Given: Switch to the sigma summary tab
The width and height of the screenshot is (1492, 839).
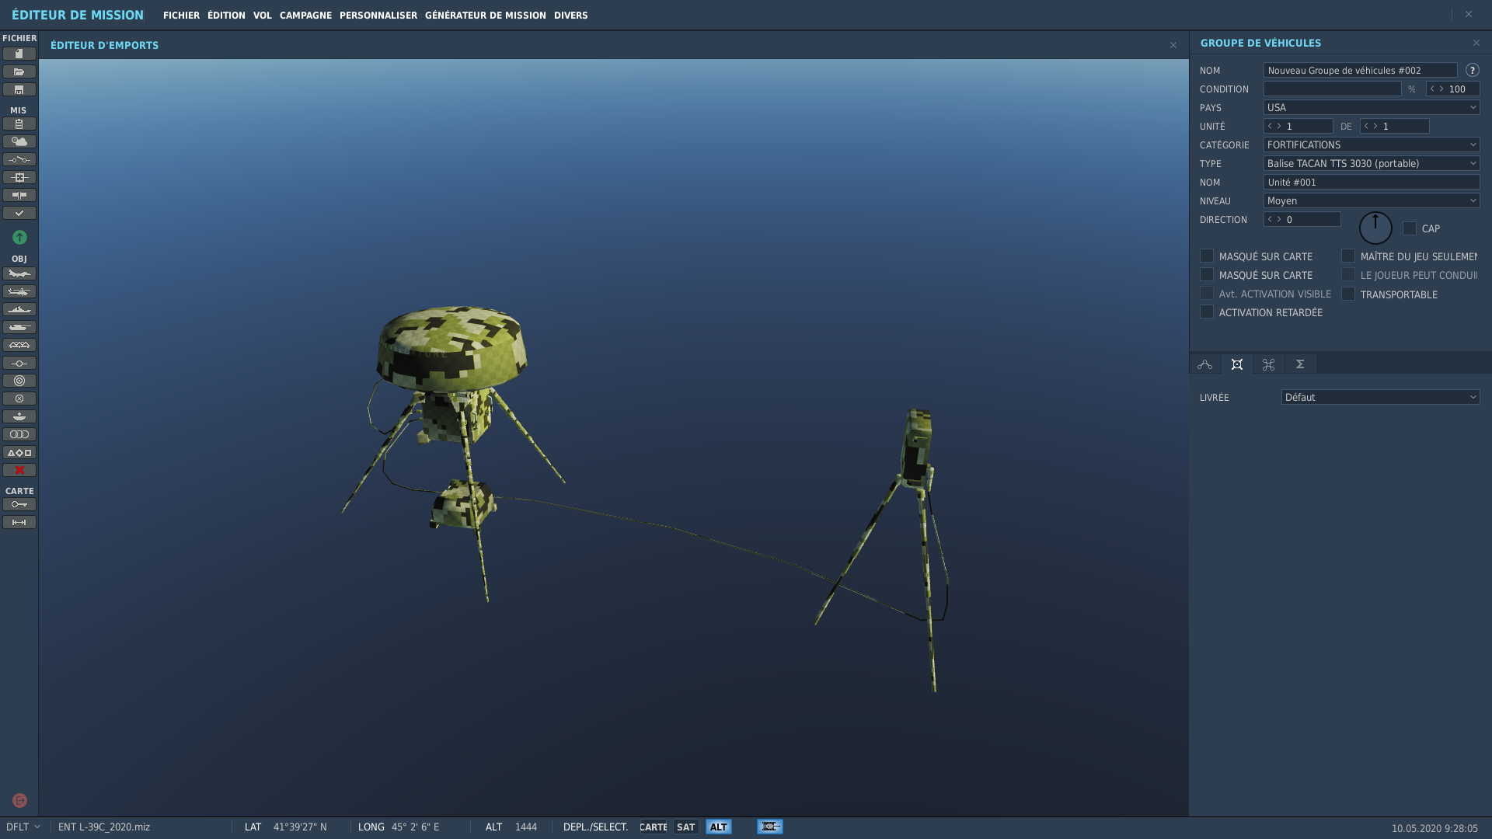Looking at the screenshot, I should [x=1300, y=364].
